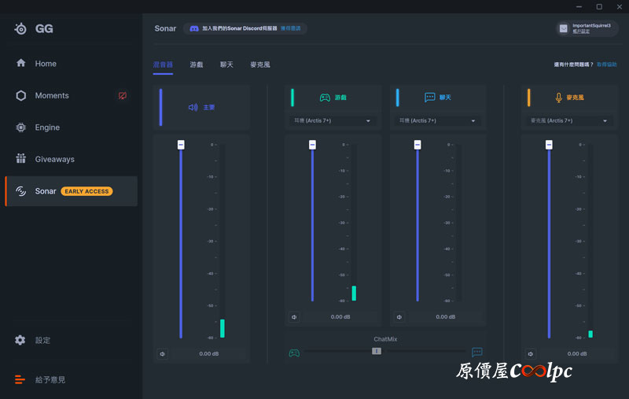The image size is (629, 399).
Task: Click the chat channel 0.00 dB value
Action: click(446, 316)
